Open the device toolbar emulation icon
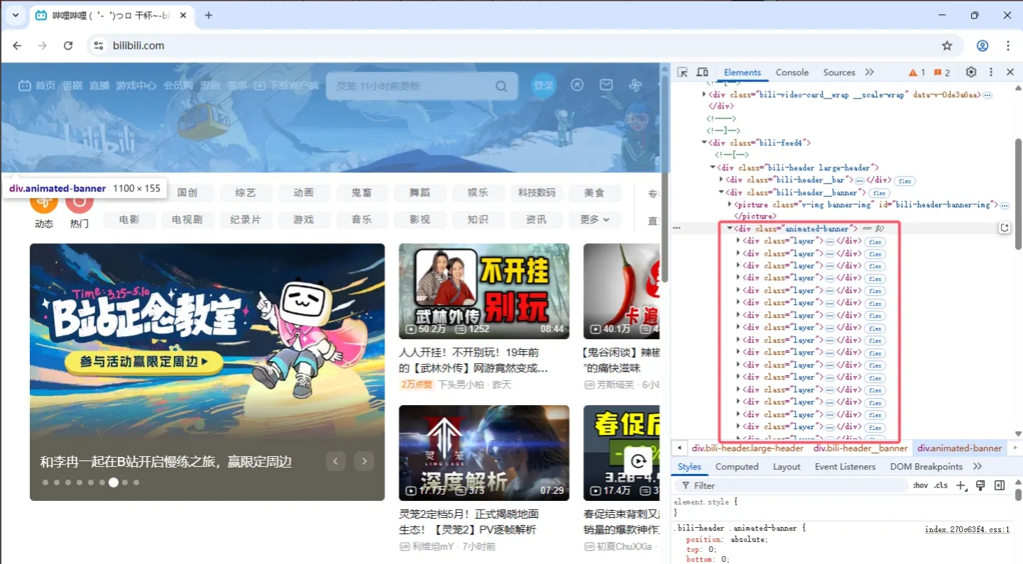1023x564 pixels. coord(702,72)
